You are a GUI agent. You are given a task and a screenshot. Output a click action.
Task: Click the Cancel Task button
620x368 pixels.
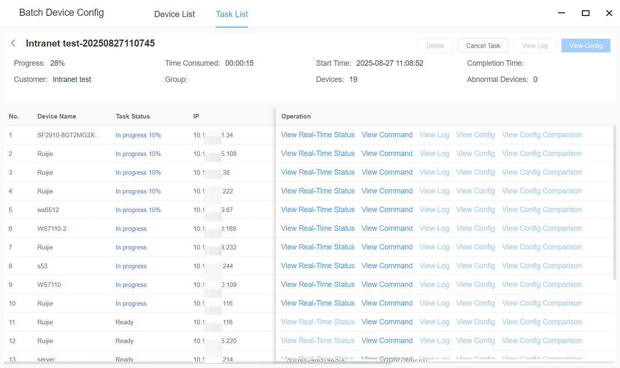483,46
